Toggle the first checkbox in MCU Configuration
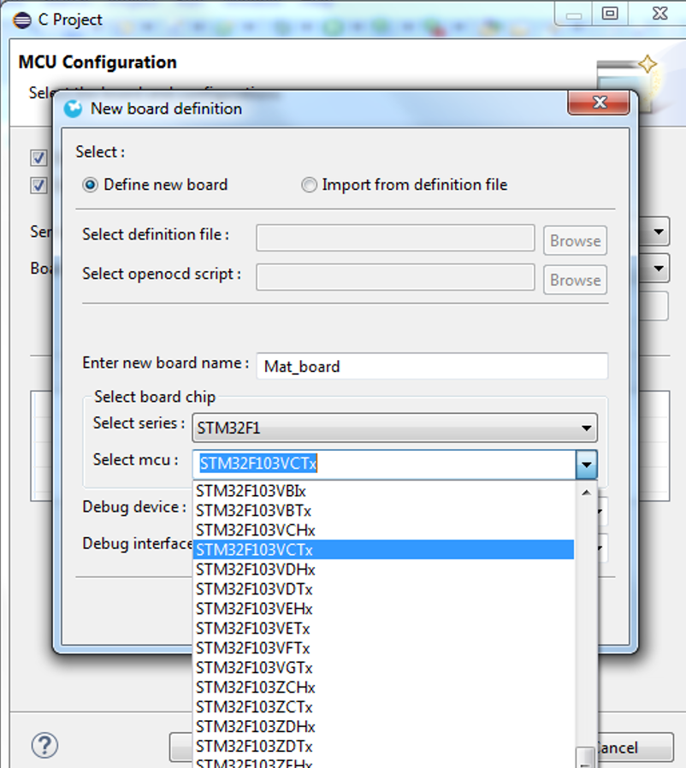 click(38, 157)
